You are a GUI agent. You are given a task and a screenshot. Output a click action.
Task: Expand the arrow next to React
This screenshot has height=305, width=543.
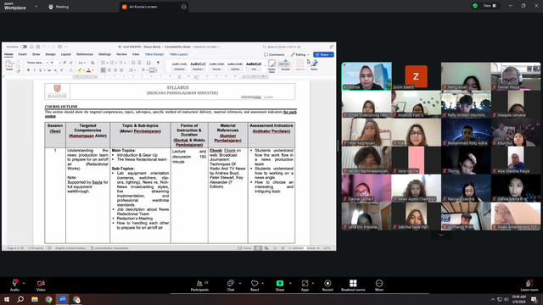(x=263, y=283)
